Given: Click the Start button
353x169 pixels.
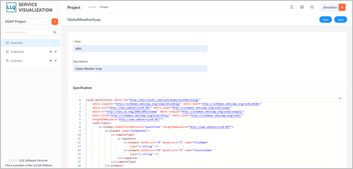Looking at the screenshot, I should coord(326,20).
